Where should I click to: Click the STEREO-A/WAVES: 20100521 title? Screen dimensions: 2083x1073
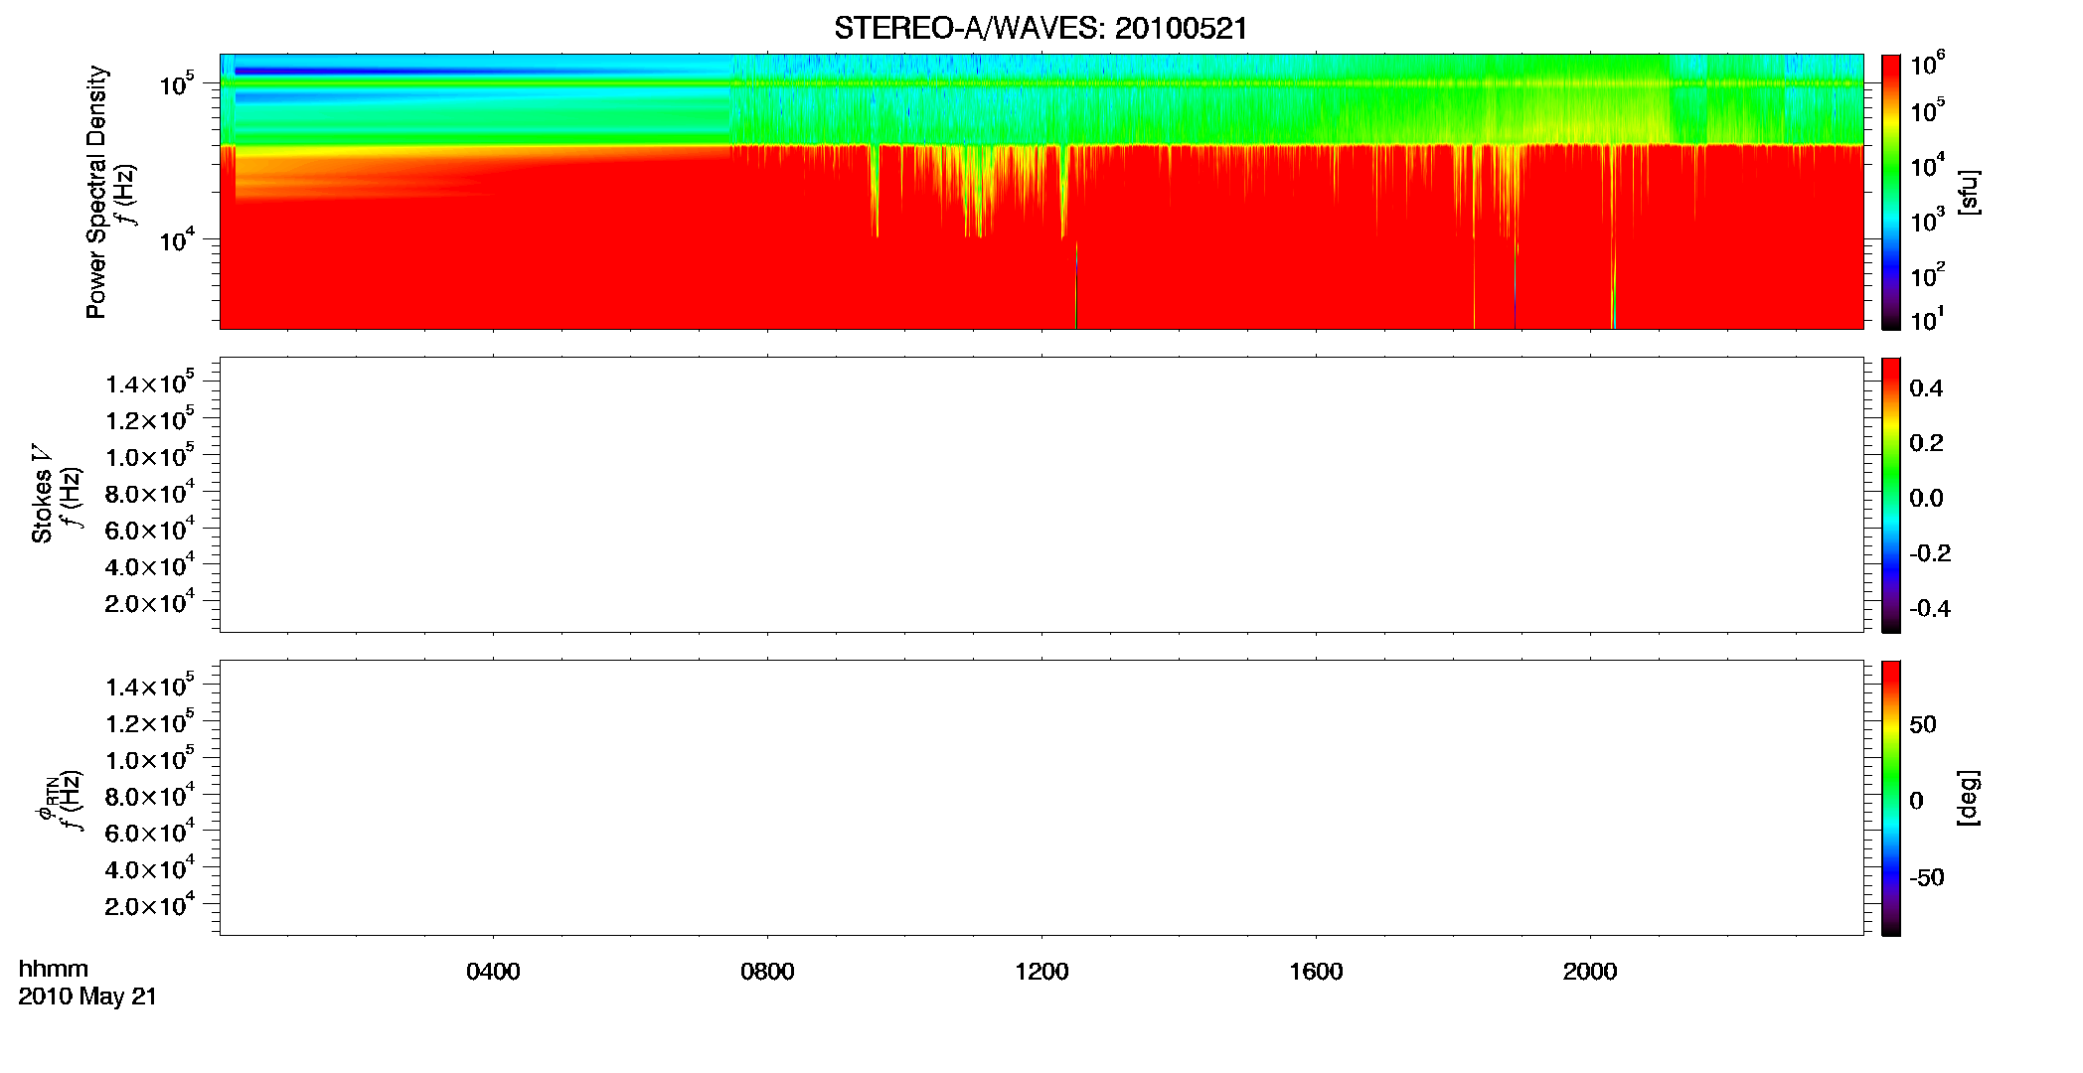tap(1041, 29)
